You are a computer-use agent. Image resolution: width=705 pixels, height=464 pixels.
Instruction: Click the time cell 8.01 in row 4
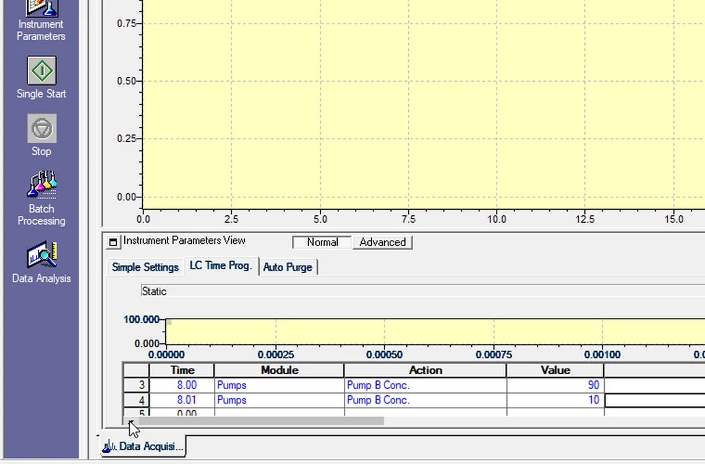[x=182, y=400]
